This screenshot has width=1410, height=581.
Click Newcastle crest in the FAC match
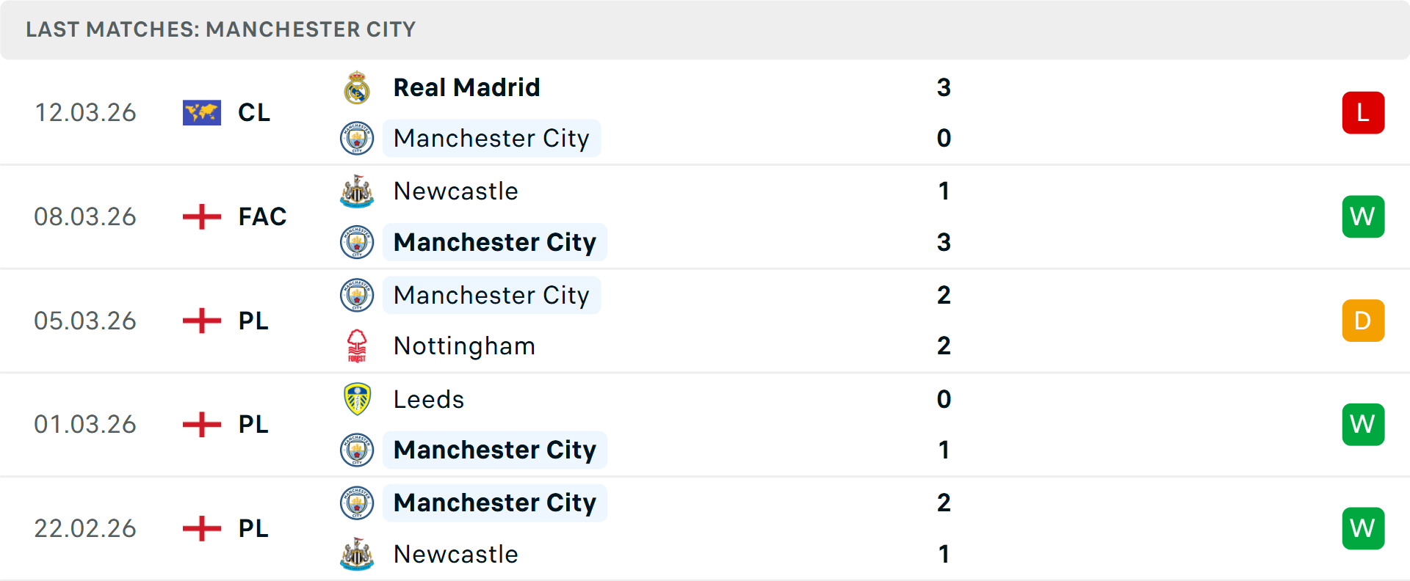pyautogui.click(x=357, y=191)
